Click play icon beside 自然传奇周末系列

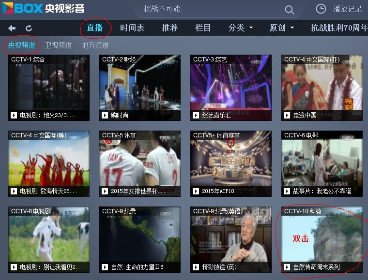coord(287,267)
